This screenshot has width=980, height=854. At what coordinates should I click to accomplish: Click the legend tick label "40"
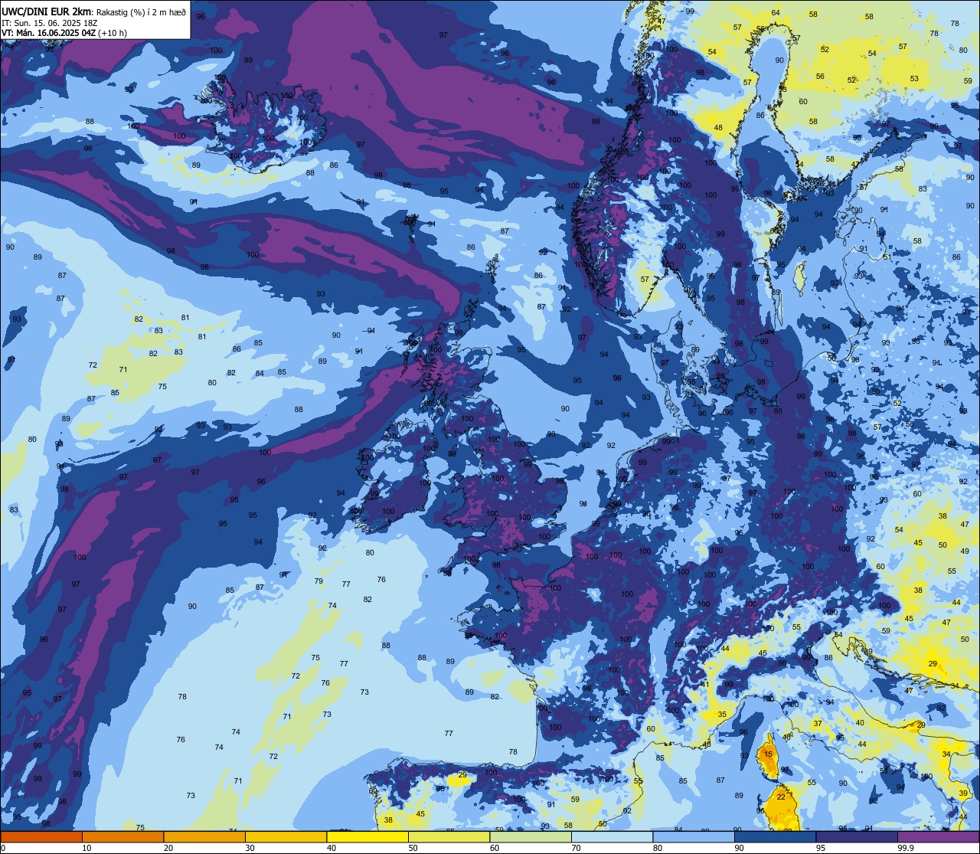pyautogui.click(x=332, y=848)
